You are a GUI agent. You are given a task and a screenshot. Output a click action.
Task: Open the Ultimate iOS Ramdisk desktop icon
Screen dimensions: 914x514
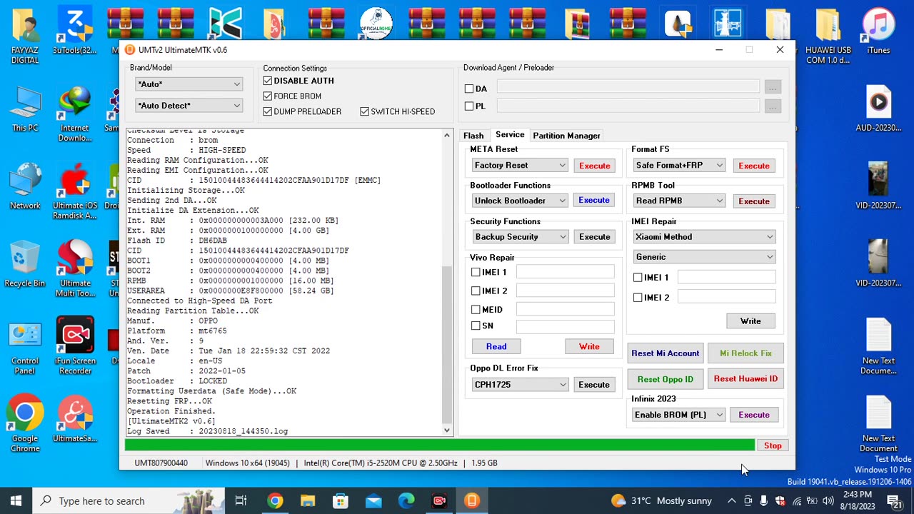[75, 191]
